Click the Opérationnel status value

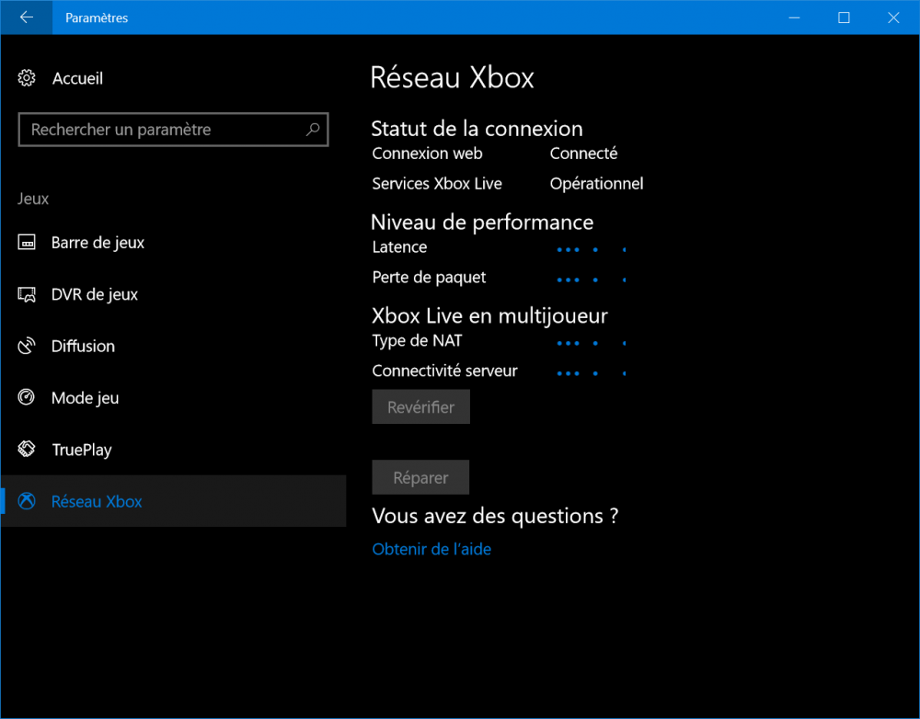pyautogui.click(x=597, y=184)
